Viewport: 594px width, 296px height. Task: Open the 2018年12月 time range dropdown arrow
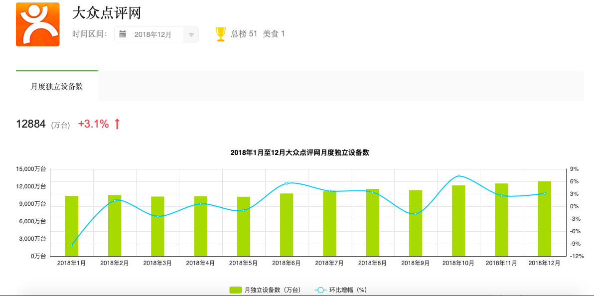[x=191, y=34]
